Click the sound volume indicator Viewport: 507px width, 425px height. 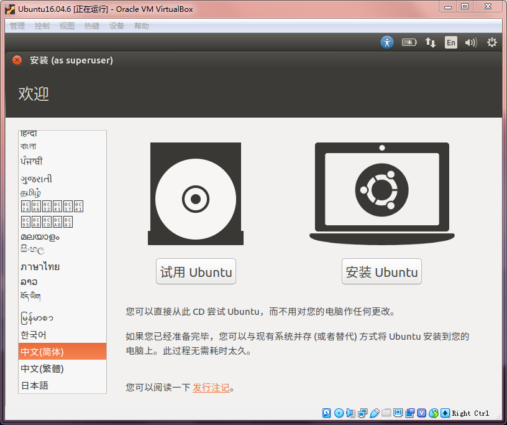[471, 42]
